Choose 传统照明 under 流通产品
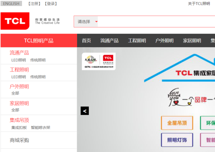215x152 pixels. click(38, 60)
